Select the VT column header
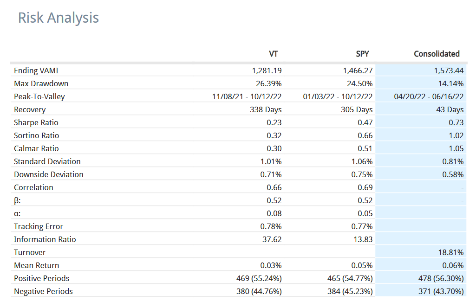The height and width of the screenshot is (301, 476). (x=273, y=54)
